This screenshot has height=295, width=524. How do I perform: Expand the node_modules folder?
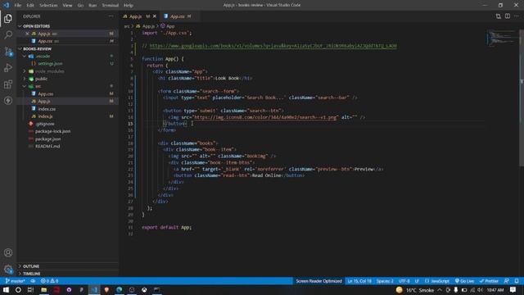click(x=25, y=71)
